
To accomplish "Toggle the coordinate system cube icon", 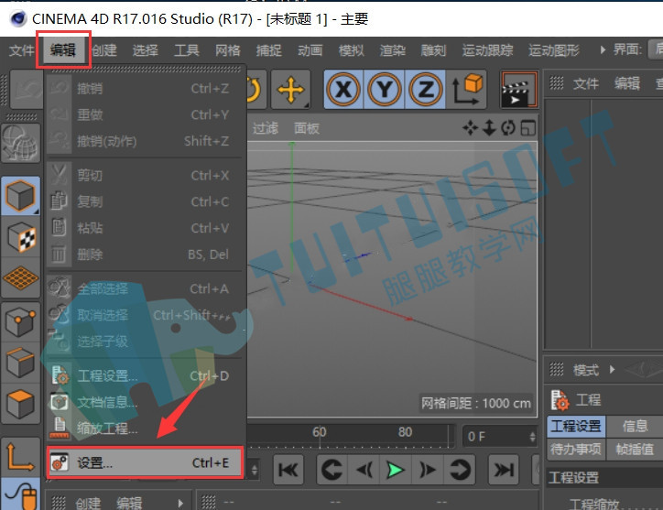I will point(467,90).
